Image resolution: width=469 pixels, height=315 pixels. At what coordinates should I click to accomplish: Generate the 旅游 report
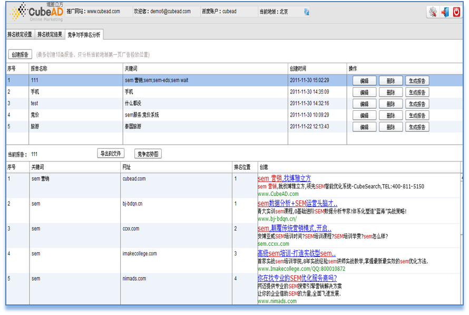coord(417,127)
